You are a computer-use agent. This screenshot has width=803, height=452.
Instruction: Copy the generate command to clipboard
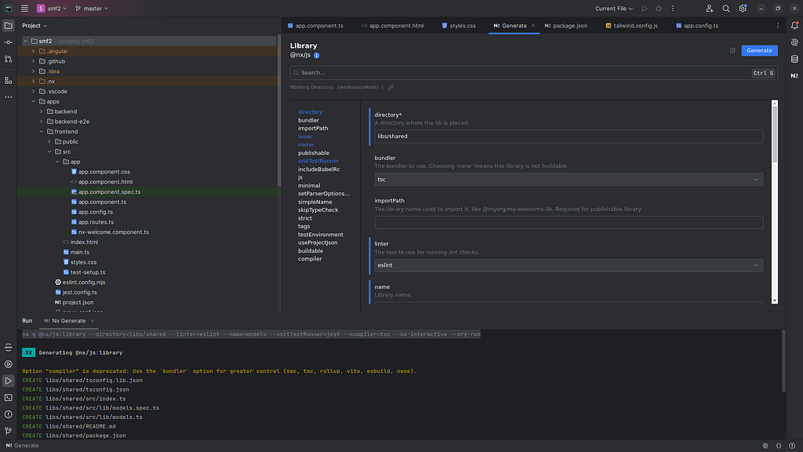(732, 50)
